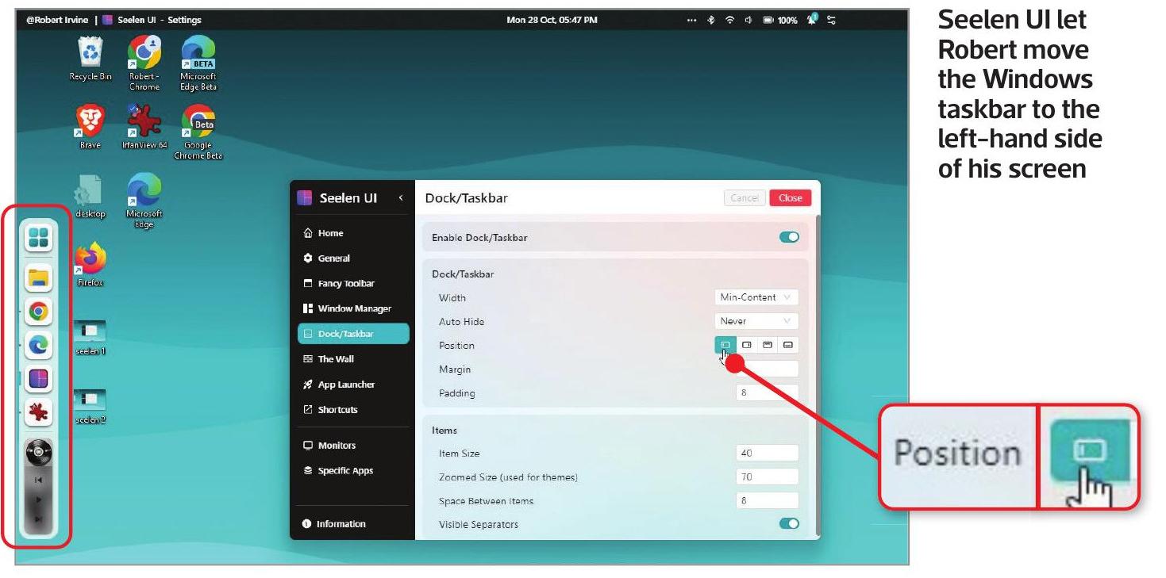Toggle the Enable Dock/Taskbar switch
Screen dimensions: 1166x578
point(789,237)
